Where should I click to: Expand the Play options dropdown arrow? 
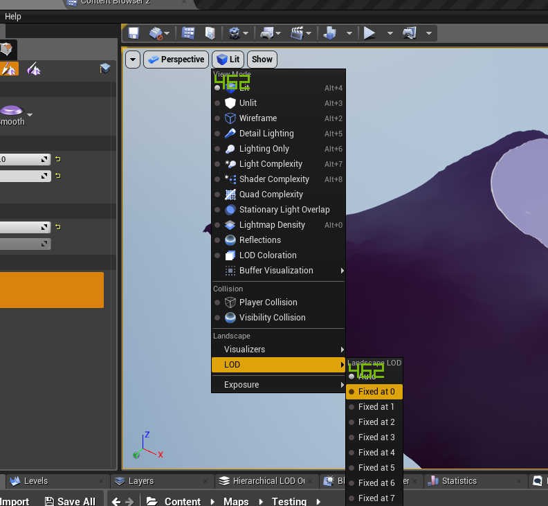(390, 33)
